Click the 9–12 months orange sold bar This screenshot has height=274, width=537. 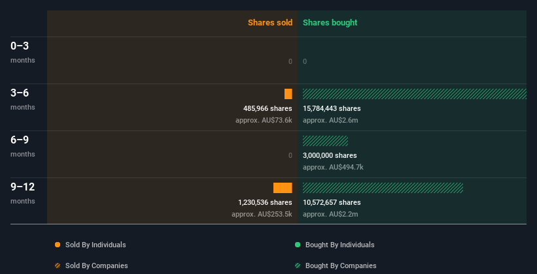point(283,188)
